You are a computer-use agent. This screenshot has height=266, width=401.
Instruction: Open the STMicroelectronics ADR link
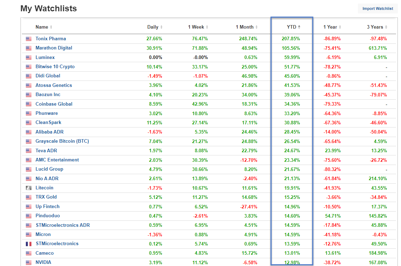63,225
